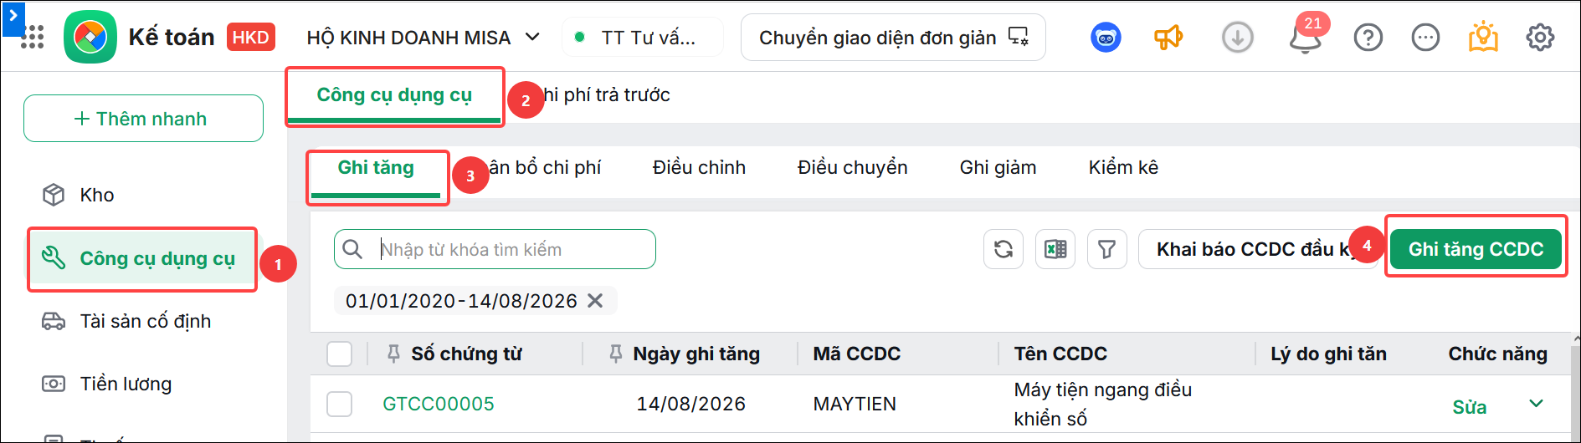Open the chatbot assistant icon
Image resolution: width=1581 pixels, height=443 pixels.
click(1106, 38)
